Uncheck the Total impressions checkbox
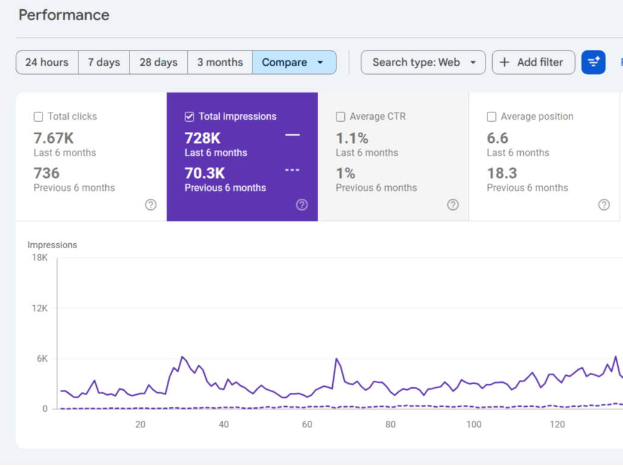Image resolution: width=623 pixels, height=467 pixels. click(189, 116)
